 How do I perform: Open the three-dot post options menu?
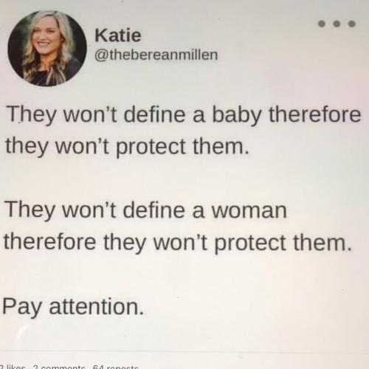point(337,24)
